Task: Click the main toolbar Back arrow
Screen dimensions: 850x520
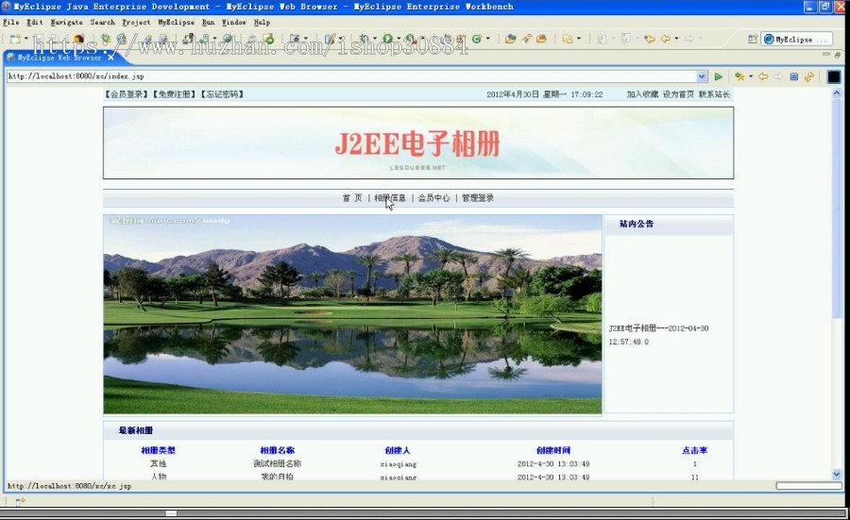Action: (666, 39)
